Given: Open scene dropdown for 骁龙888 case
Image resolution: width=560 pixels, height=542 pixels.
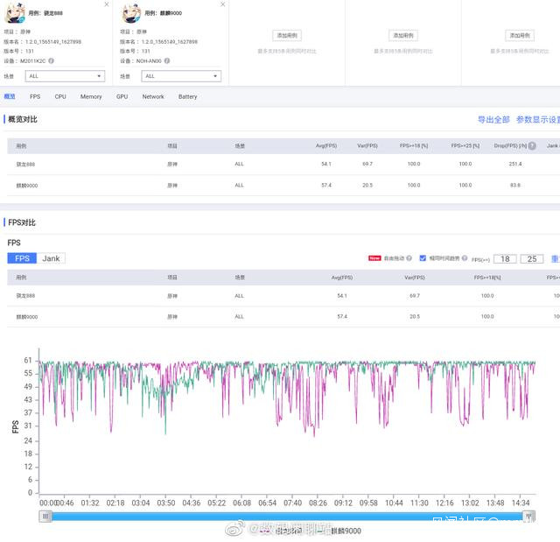Looking at the screenshot, I should pos(65,76).
